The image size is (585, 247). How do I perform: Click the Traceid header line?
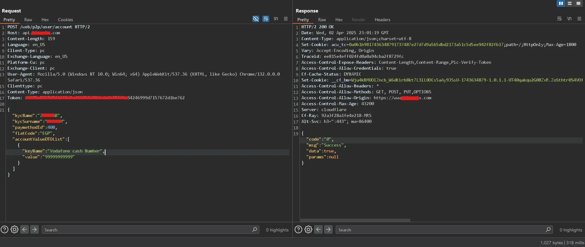[353, 56]
